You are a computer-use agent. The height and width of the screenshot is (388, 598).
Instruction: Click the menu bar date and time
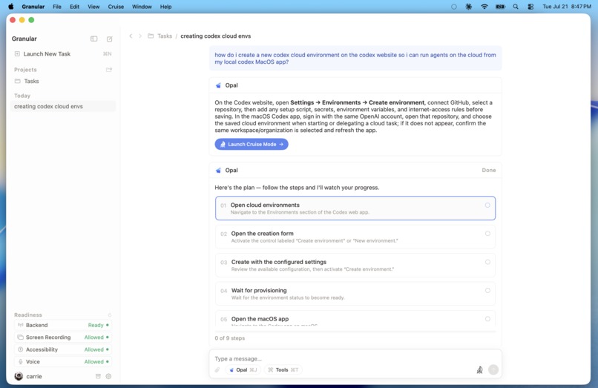[x=567, y=7]
